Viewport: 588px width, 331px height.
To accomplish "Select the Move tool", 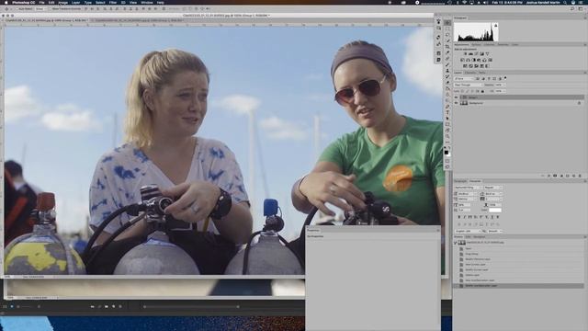I will tap(447, 22).
